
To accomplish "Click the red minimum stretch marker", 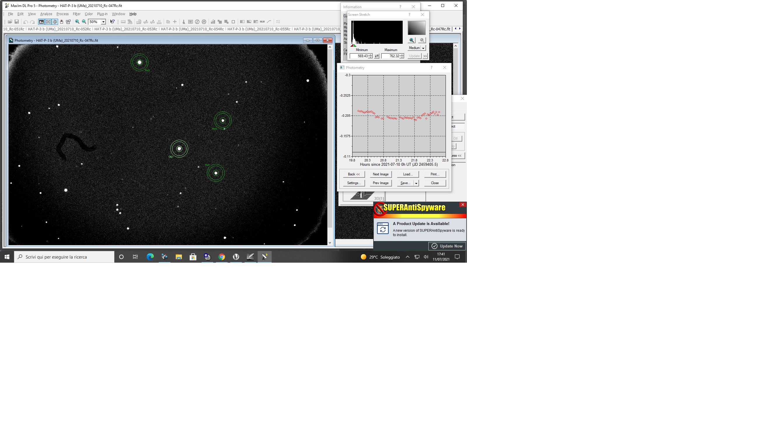I will pos(352,46).
